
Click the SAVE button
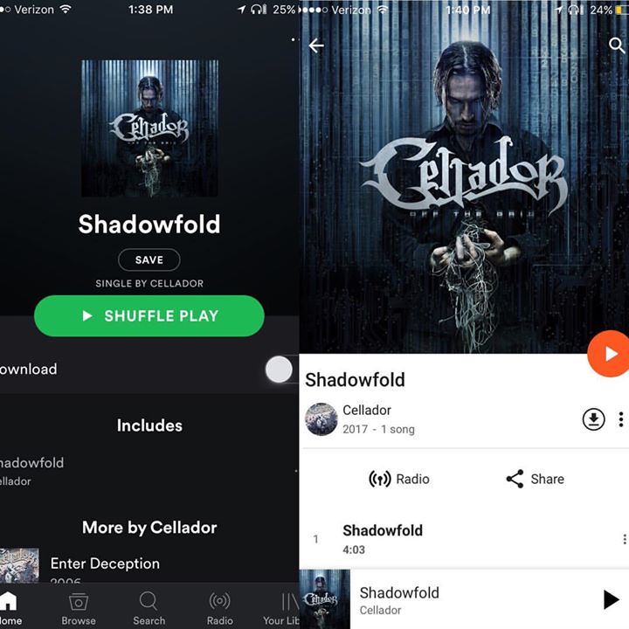click(x=149, y=260)
